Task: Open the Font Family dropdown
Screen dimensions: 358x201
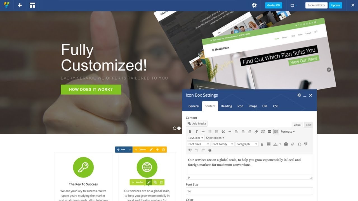Action: [222, 144]
